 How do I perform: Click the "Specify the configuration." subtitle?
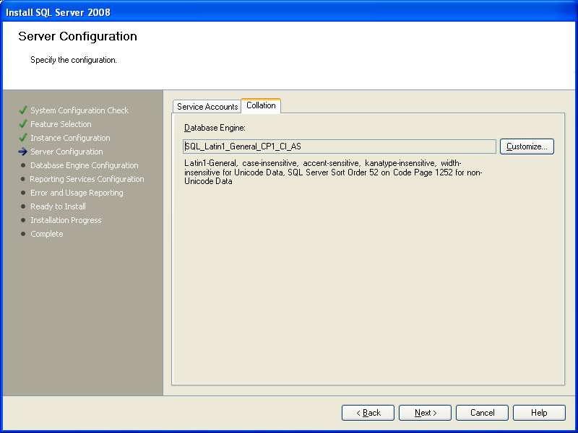tap(74, 60)
